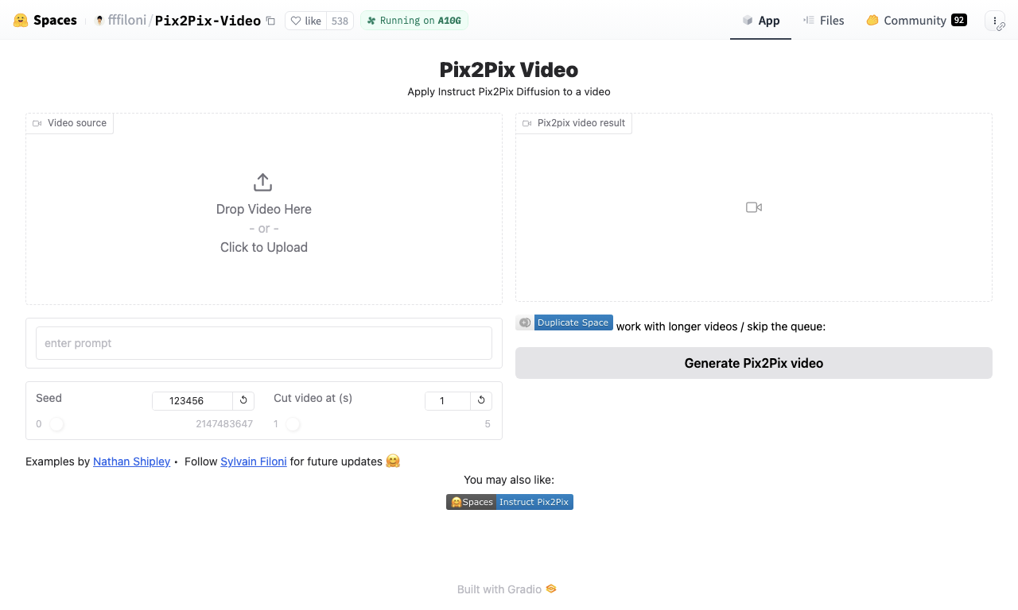Like the space with the heart button
Image resolution: width=1018 pixels, height=610 pixels.
pos(306,21)
